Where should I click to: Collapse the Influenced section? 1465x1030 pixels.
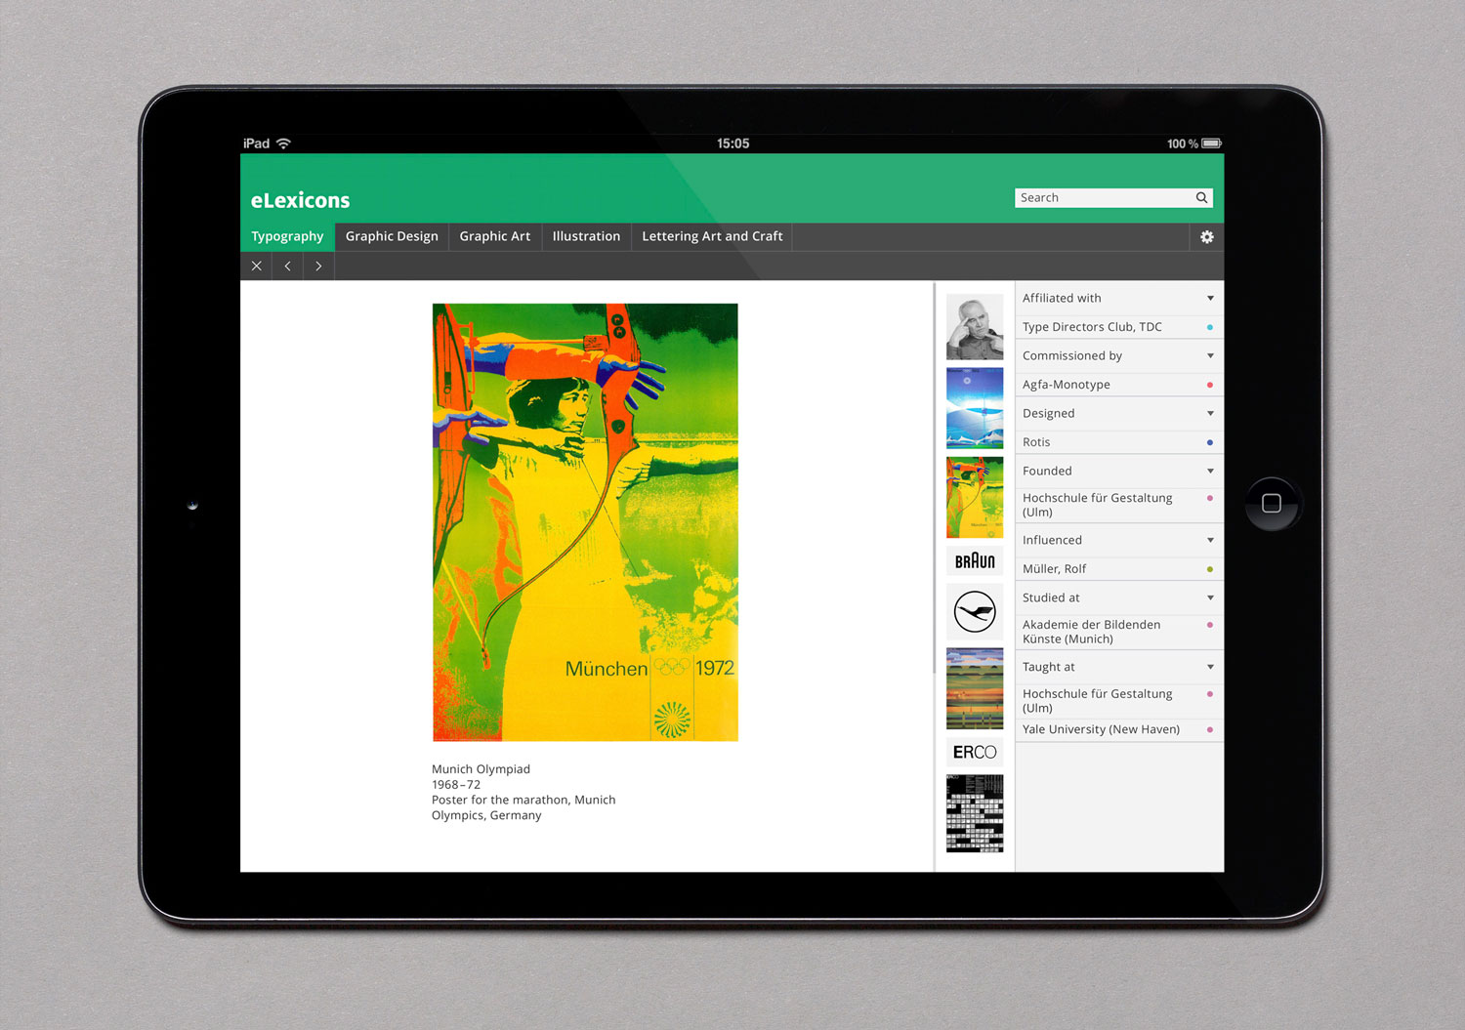click(1210, 541)
